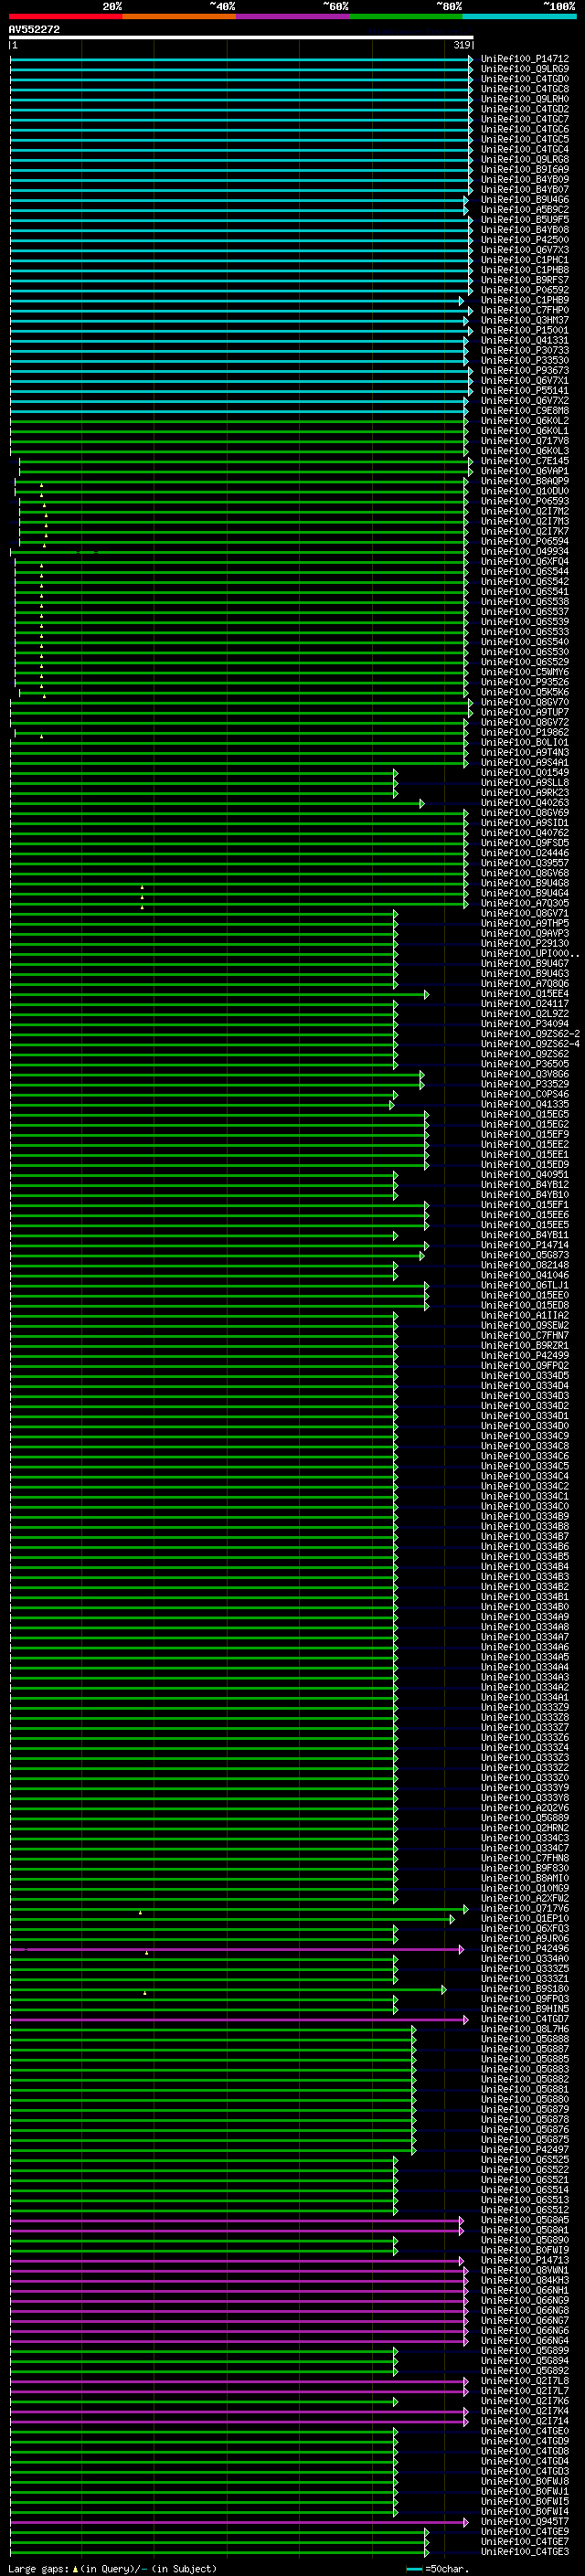Click the UniRef100_Q6S525 label

[525, 2160]
